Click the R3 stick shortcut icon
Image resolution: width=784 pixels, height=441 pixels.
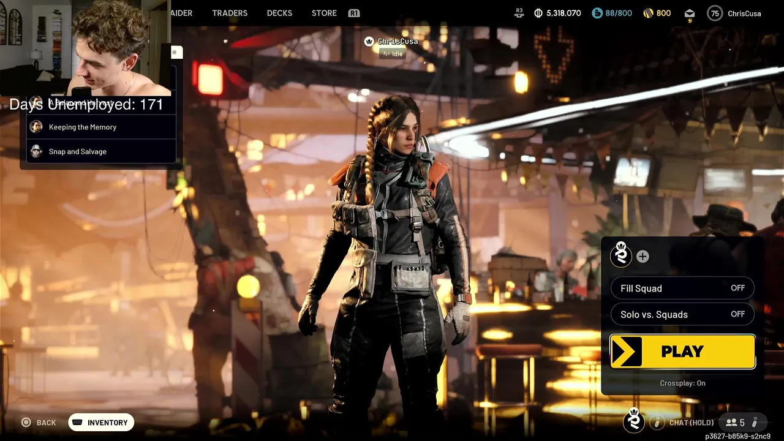(519, 13)
